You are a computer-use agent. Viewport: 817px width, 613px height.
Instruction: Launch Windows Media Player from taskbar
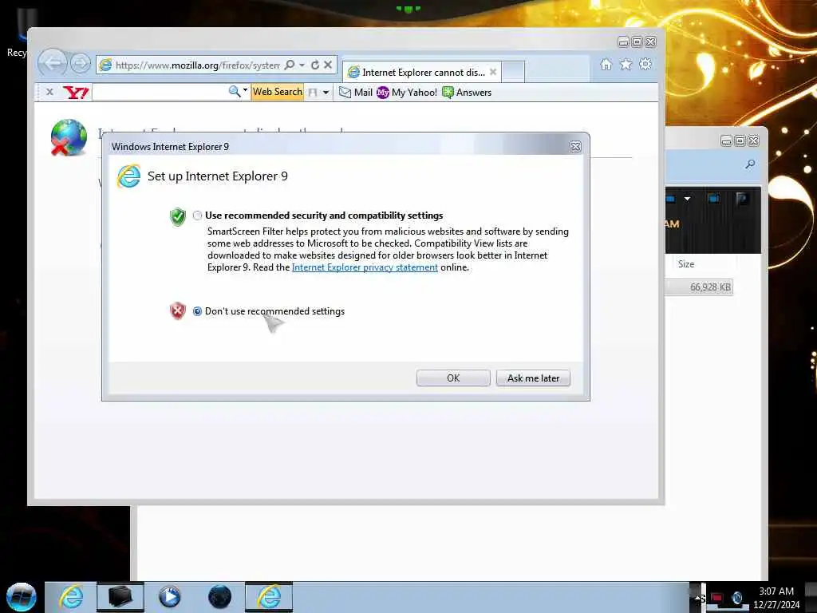(169, 597)
